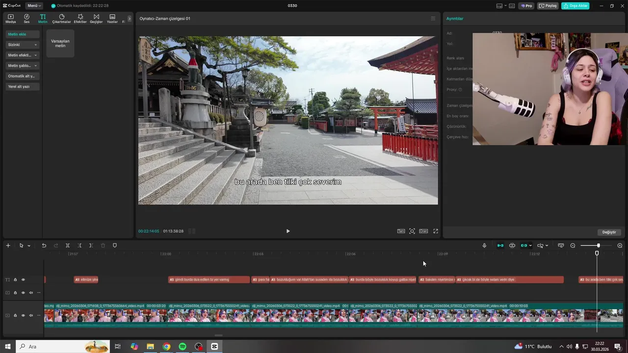Delete the selected clip
628x353 pixels.
click(x=103, y=245)
